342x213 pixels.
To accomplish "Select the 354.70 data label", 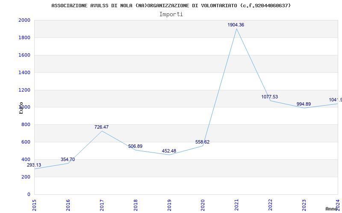I will [68, 159].
